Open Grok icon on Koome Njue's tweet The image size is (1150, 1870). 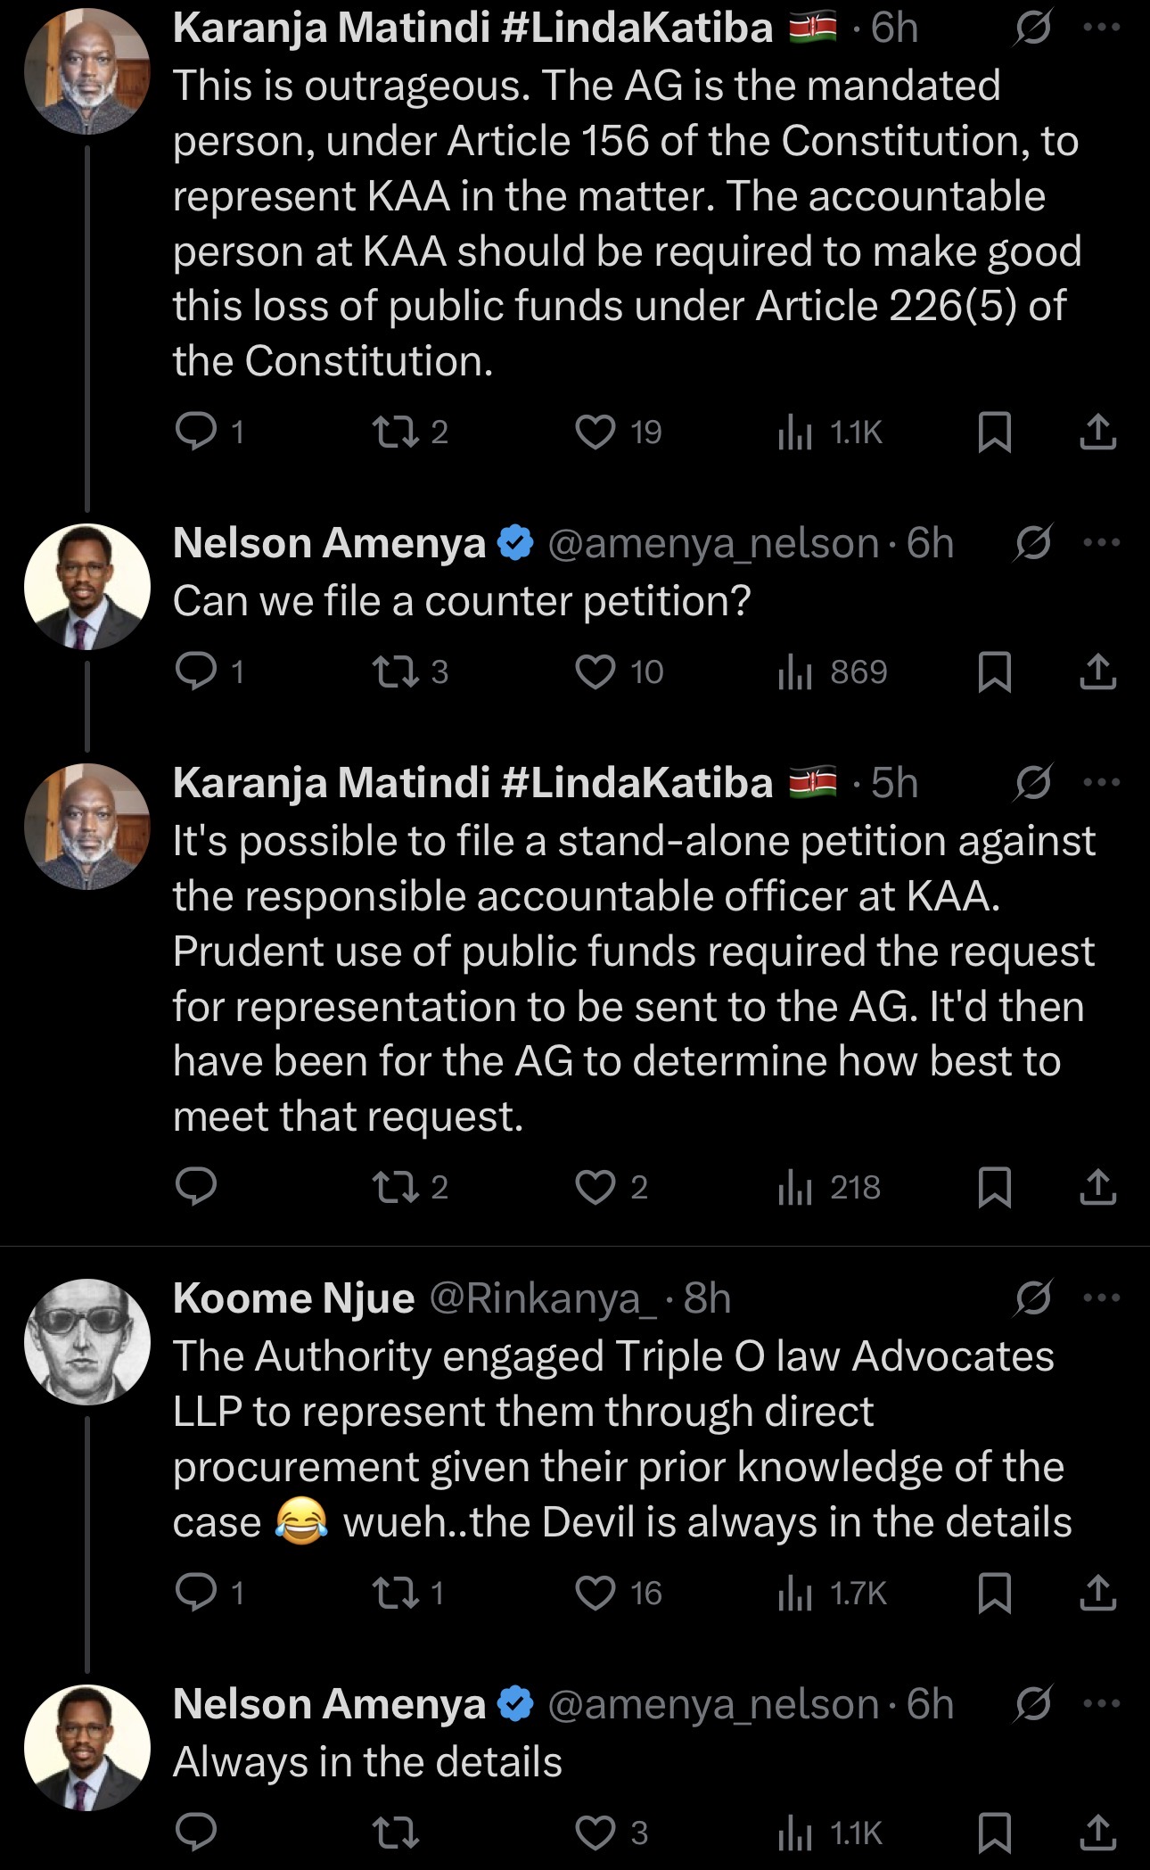pyautogui.click(x=1032, y=1298)
